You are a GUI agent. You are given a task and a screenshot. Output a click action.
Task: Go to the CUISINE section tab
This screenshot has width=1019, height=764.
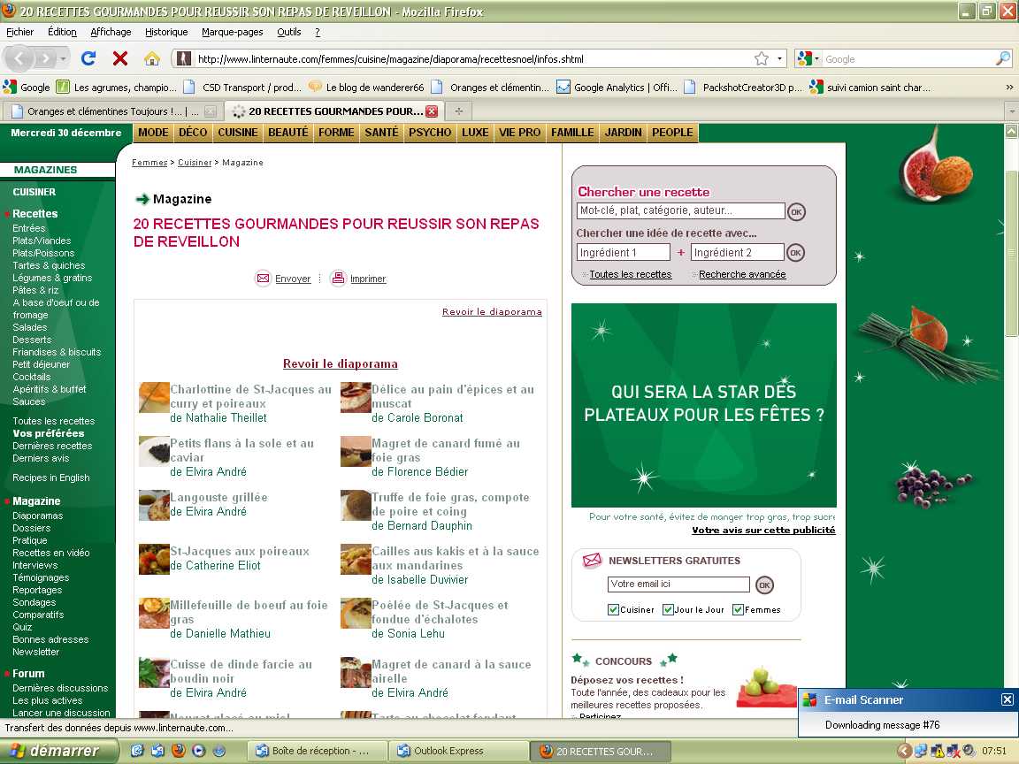[x=238, y=133]
